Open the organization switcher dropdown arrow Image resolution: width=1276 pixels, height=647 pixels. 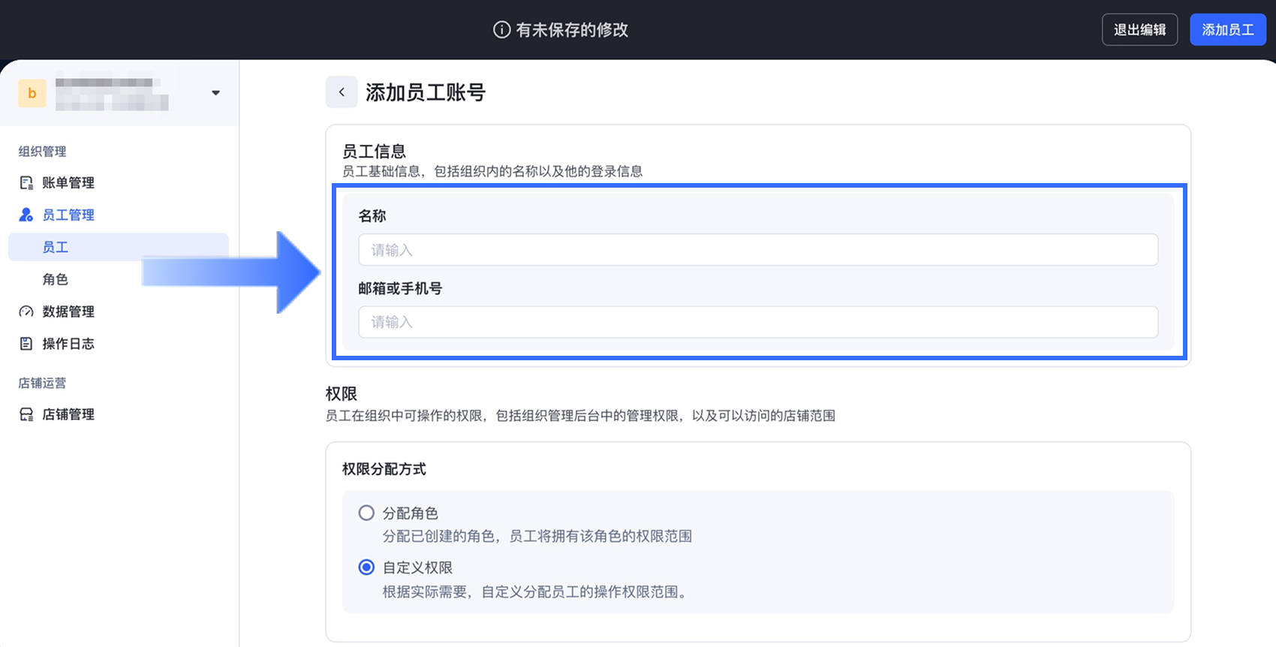215,93
